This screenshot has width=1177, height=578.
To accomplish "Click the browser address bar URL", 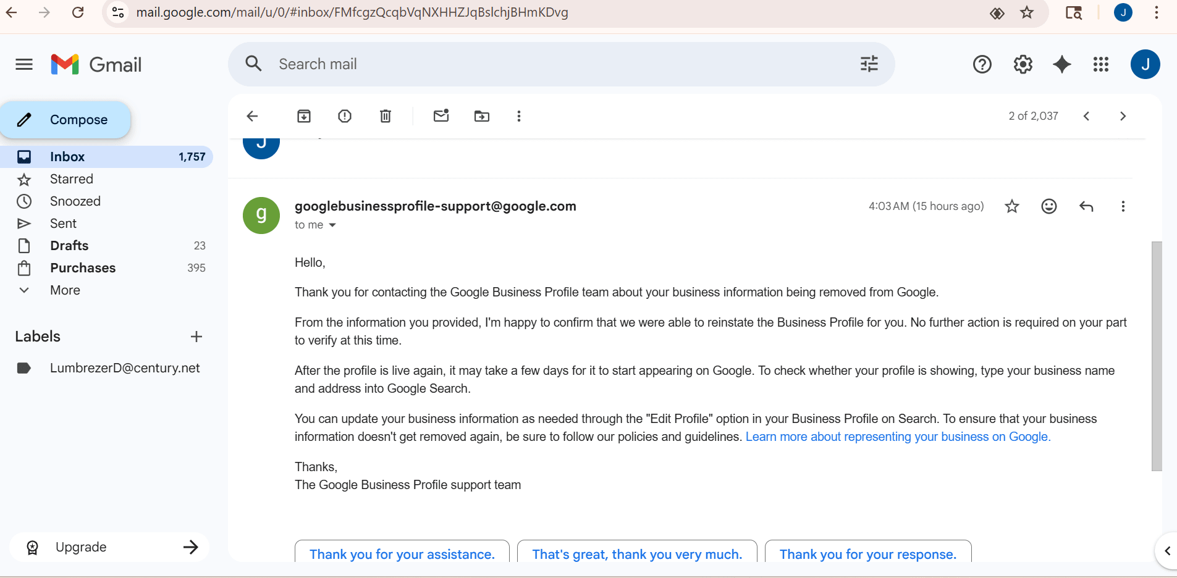I will 352,12.
